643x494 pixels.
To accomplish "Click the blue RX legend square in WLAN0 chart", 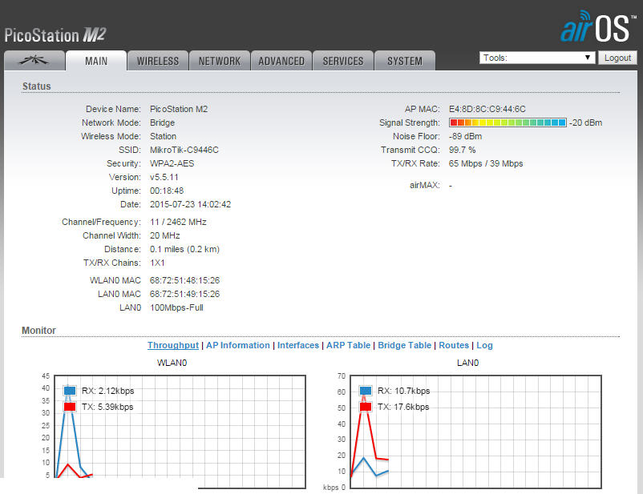I will tap(70, 391).
